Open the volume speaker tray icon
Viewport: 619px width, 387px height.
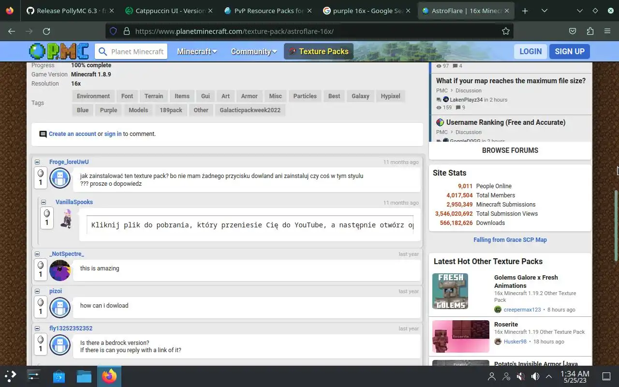coord(535,376)
